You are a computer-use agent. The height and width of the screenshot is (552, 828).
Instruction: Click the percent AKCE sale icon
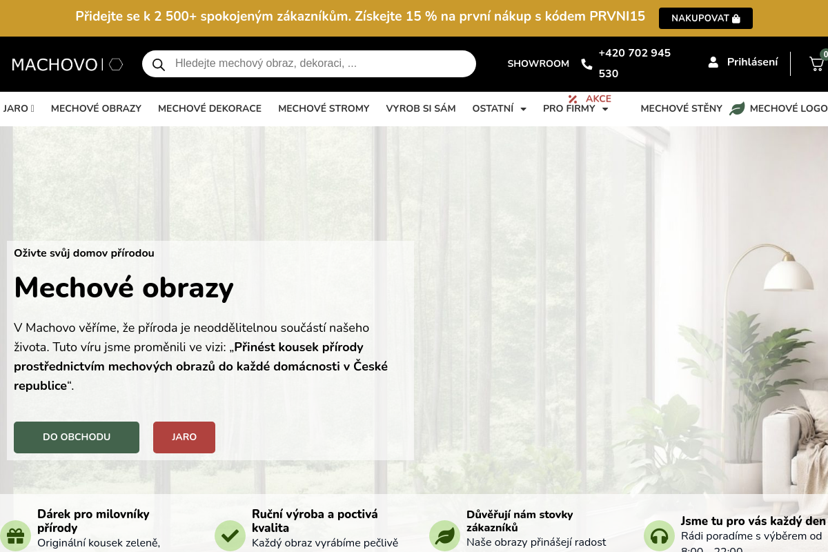(573, 99)
